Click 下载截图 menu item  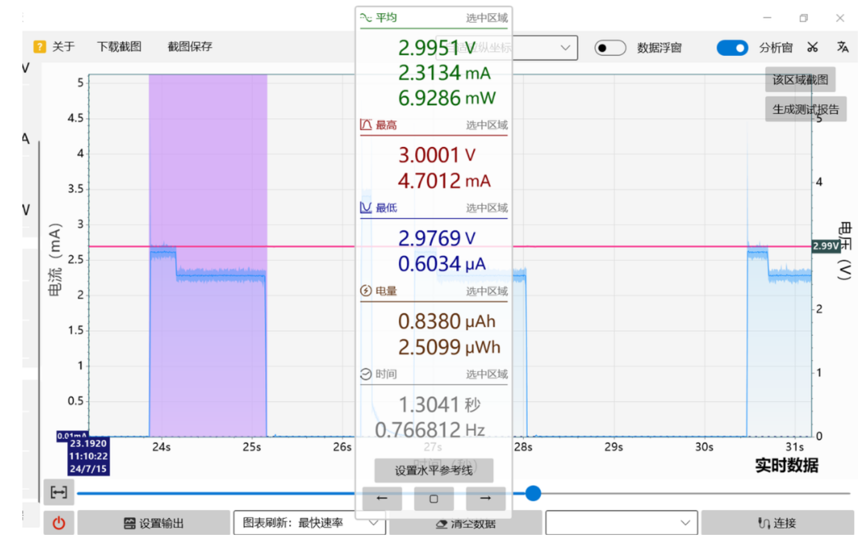119,46
